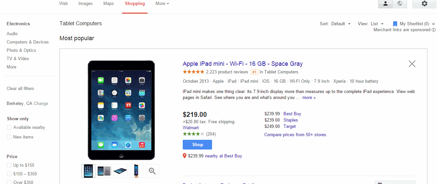Viewport: 437px width, 184px height.
Task: Click the account profile icon
Action: [385, 4]
